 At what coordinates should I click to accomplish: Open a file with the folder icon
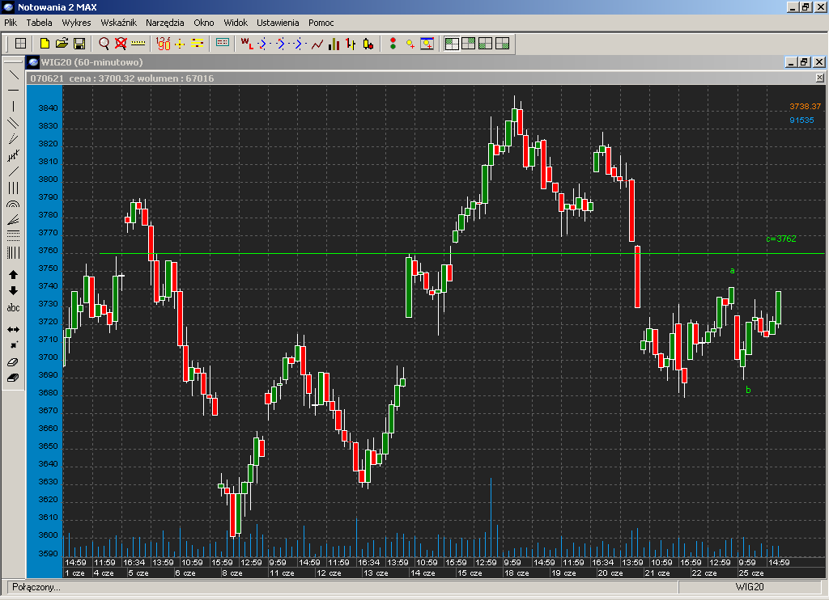point(62,43)
